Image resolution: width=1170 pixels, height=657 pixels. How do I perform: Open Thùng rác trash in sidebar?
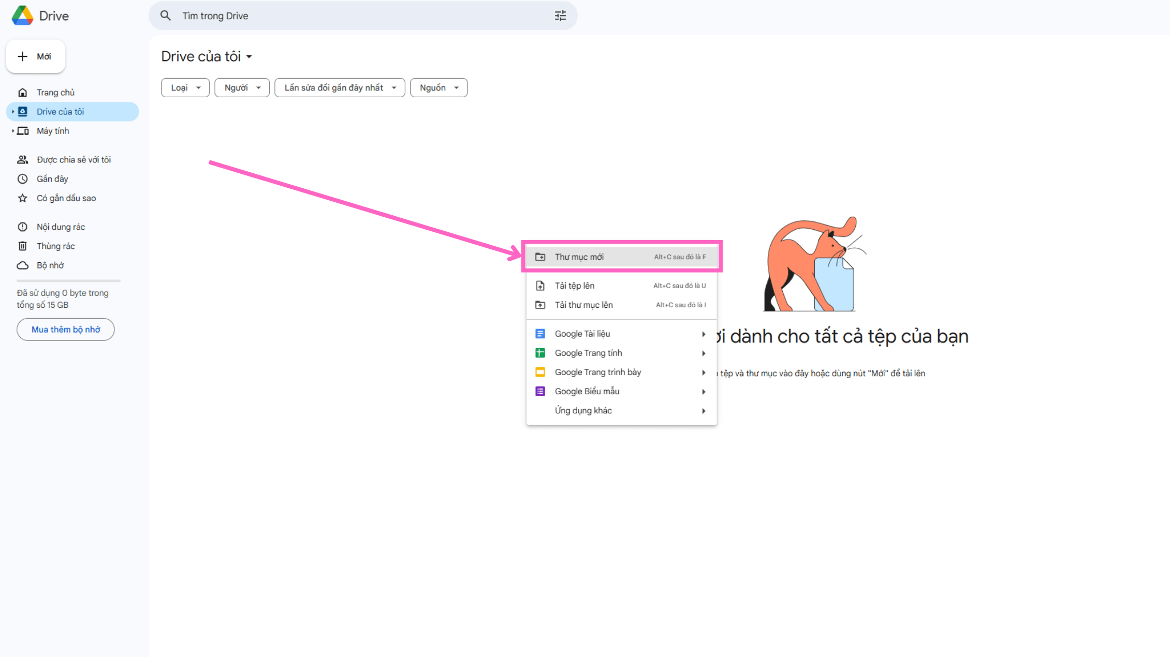pyautogui.click(x=55, y=246)
